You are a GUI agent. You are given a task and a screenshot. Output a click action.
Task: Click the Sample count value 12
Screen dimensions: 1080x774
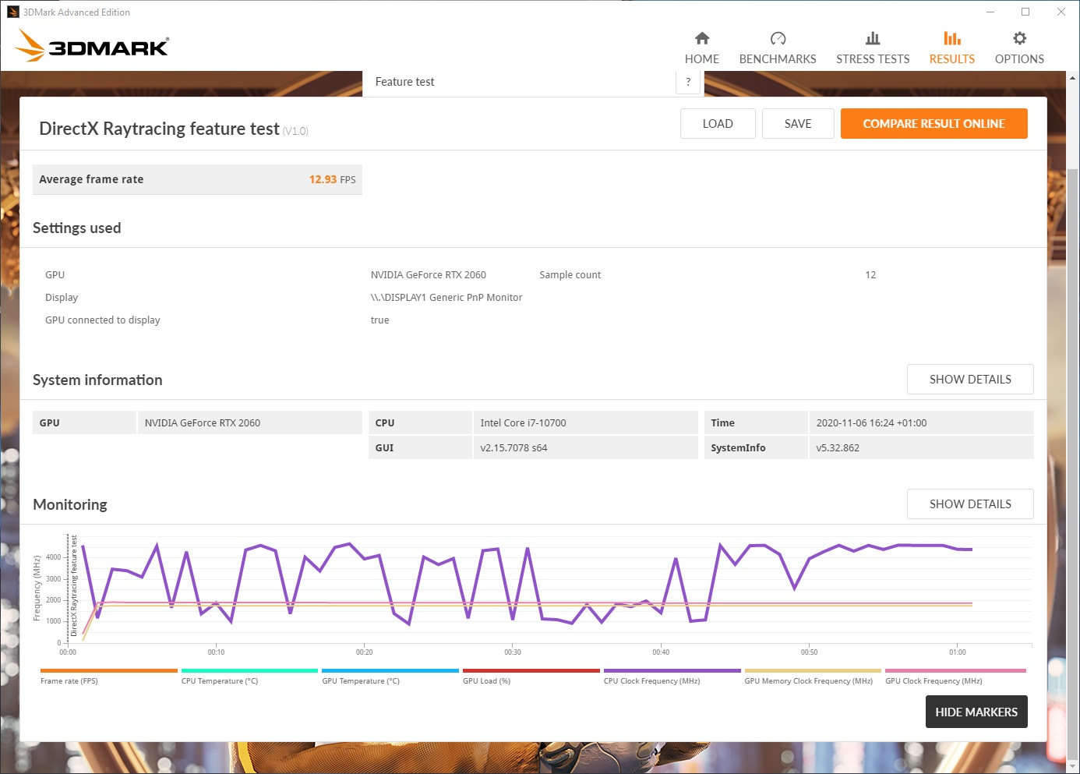(870, 275)
